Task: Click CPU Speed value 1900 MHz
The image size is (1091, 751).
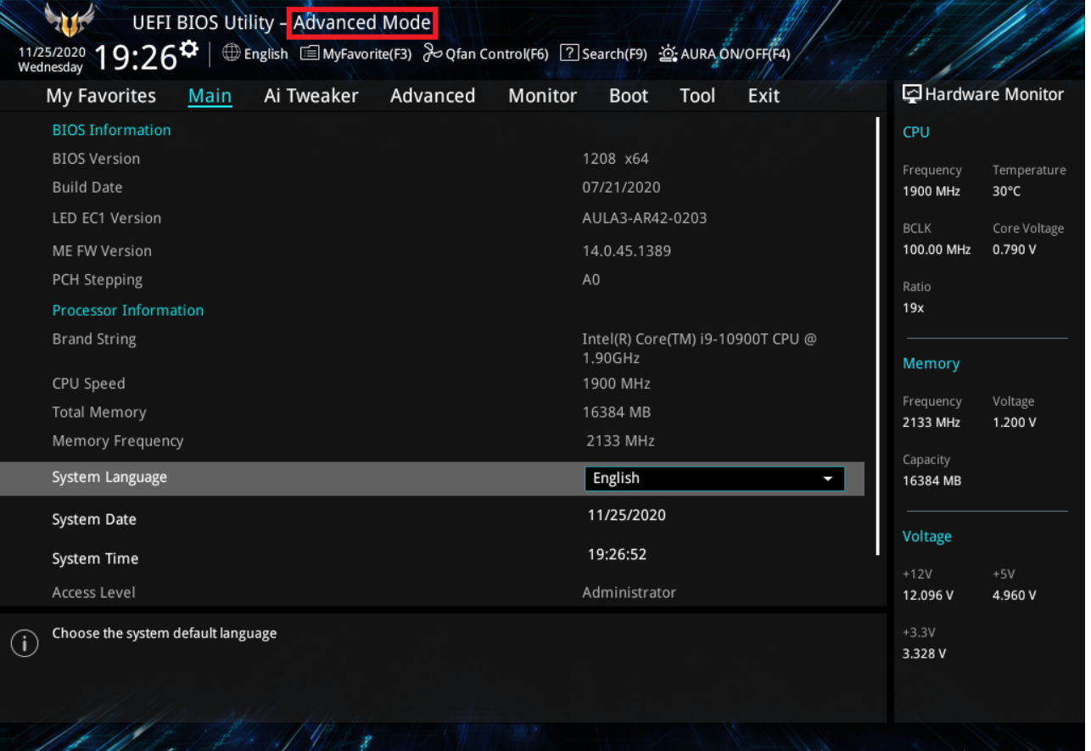Action: click(617, 384)
